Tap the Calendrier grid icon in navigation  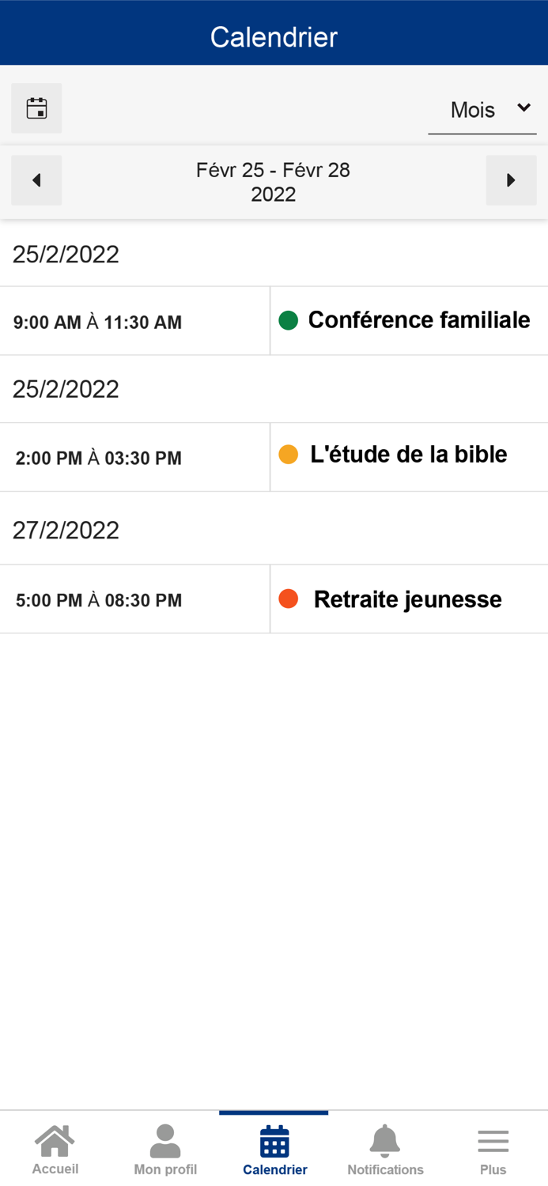click(x=274, y=1143)
